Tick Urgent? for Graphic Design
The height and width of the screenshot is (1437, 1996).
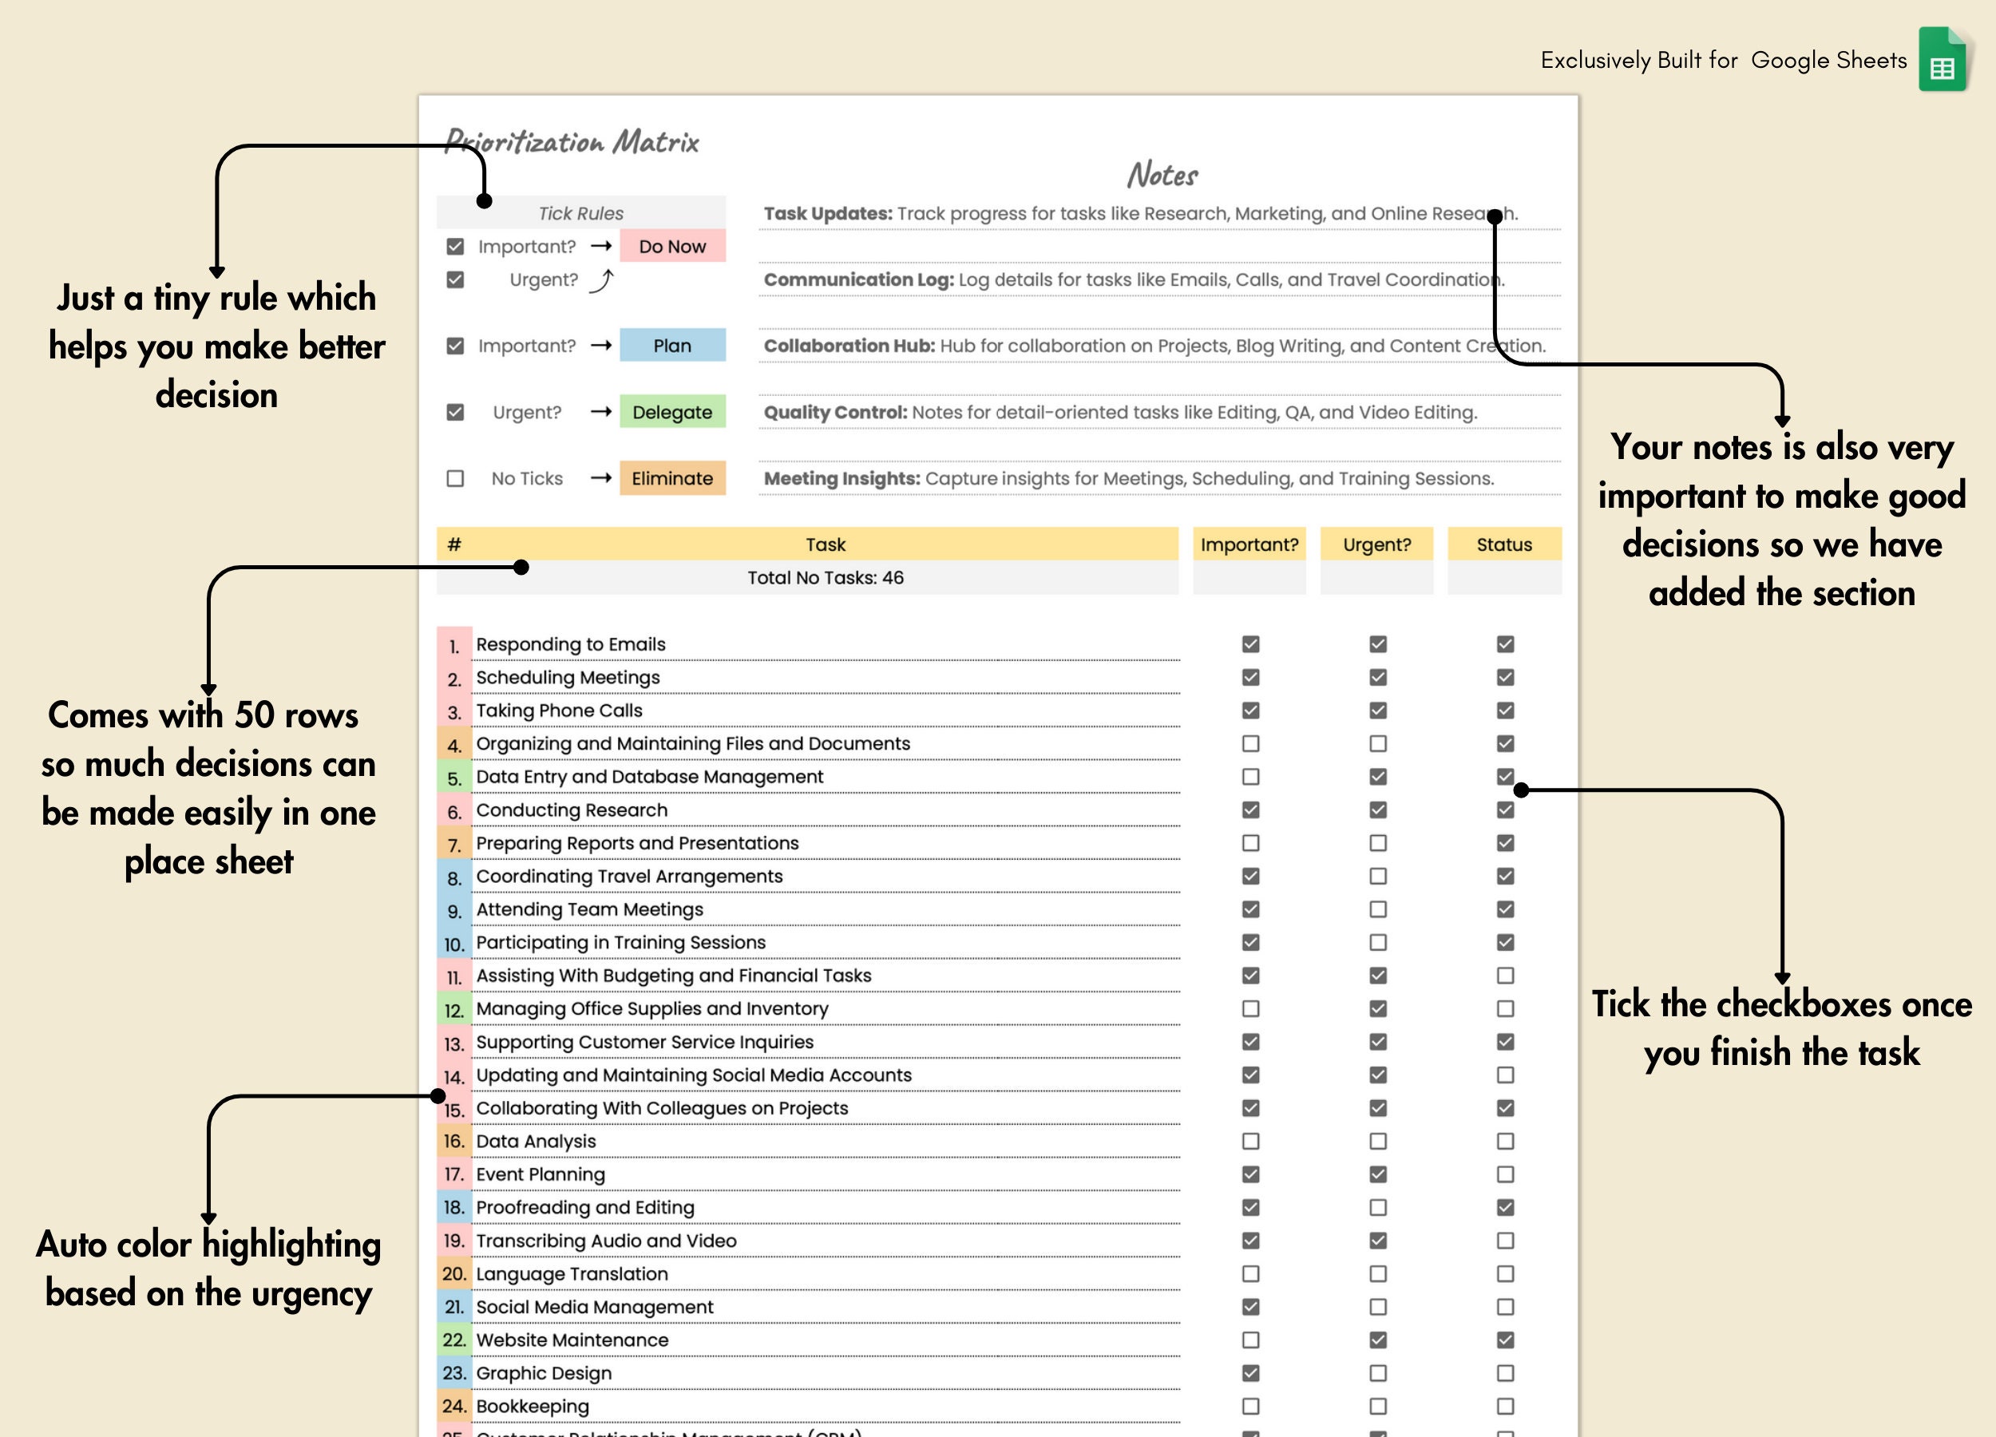(1378, 1374)
